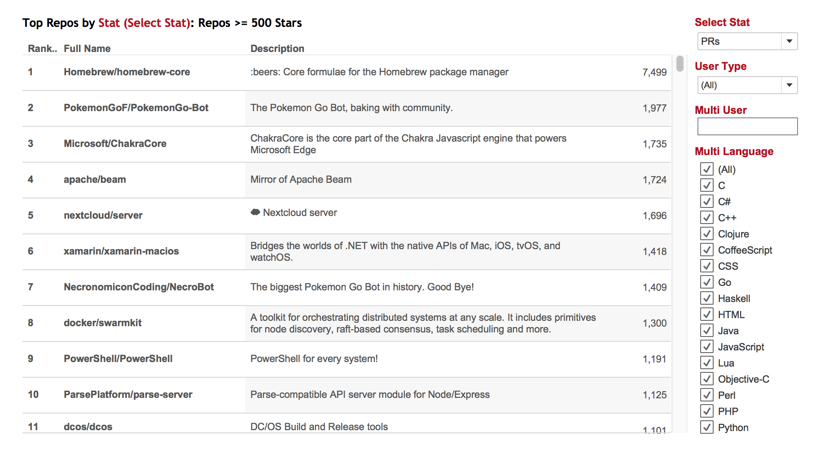Click the Description column header
This screenshot has height=453, width=820.
[x=277, y=48]
